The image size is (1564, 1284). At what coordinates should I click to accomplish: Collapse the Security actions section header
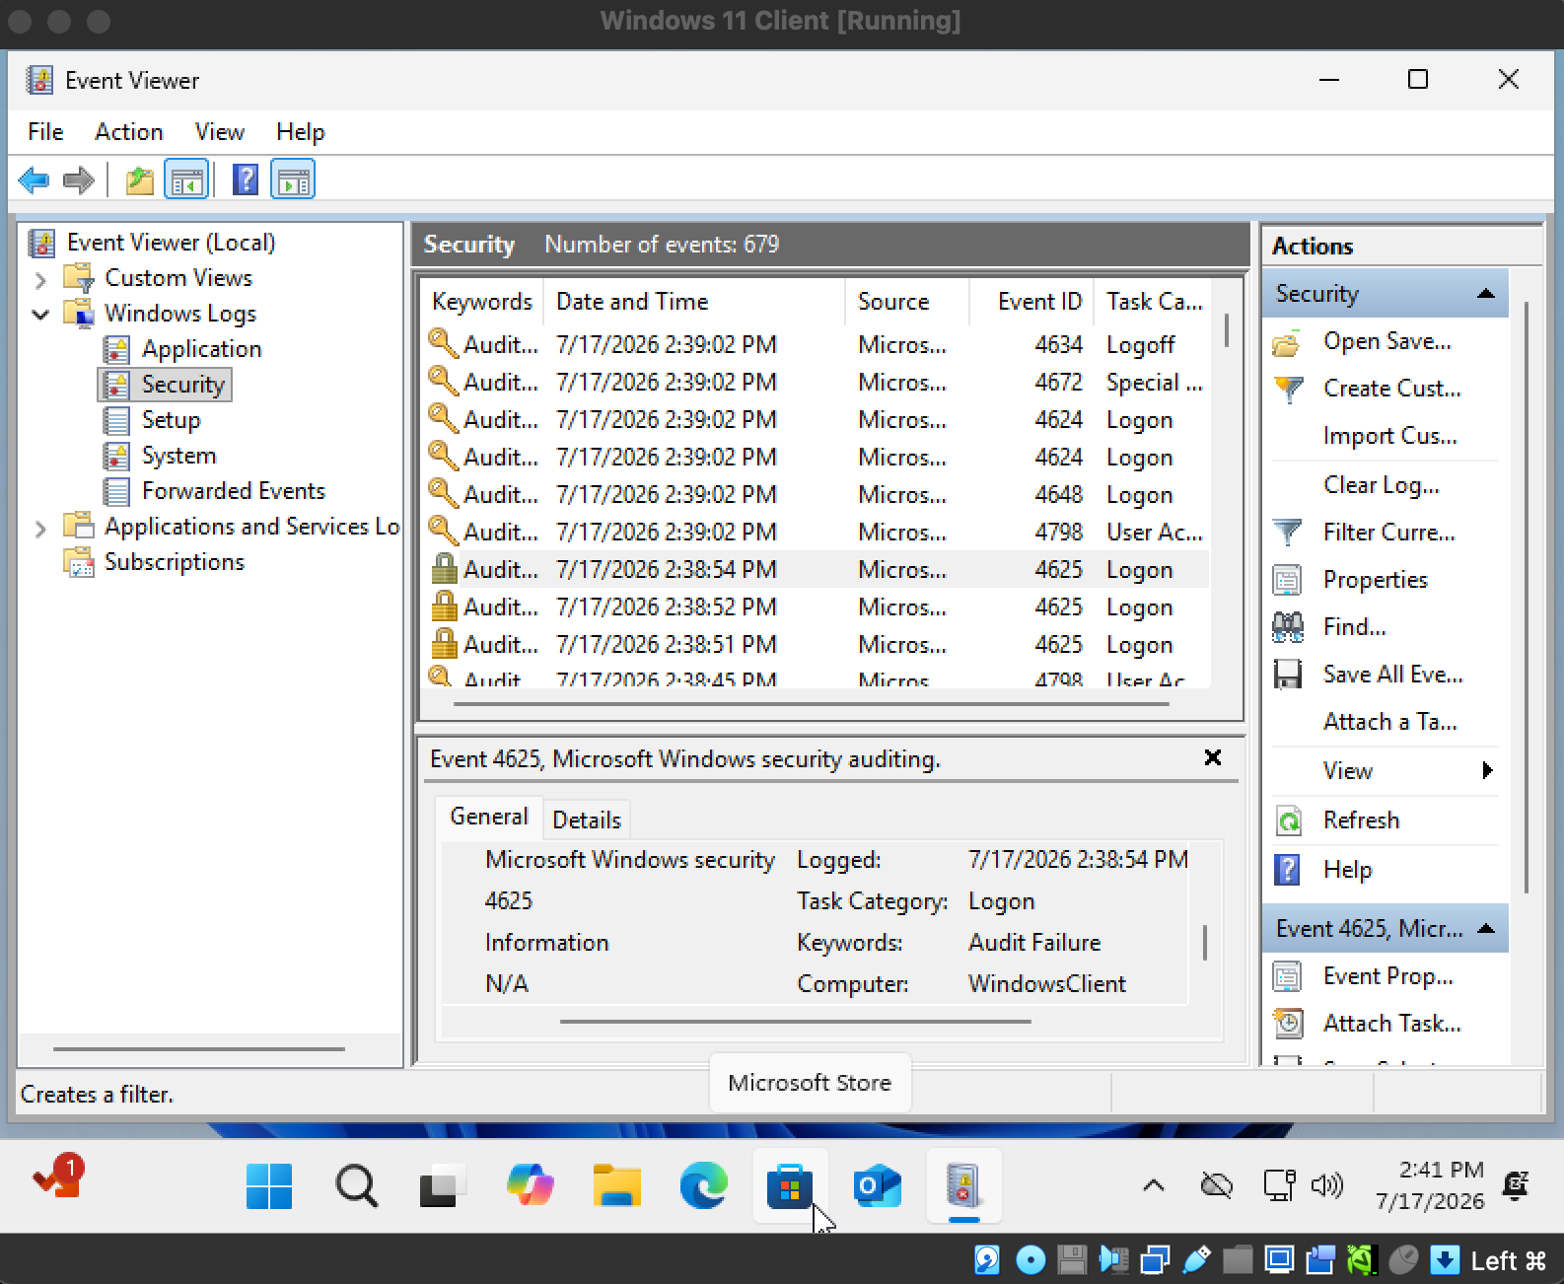point(1486,294)
